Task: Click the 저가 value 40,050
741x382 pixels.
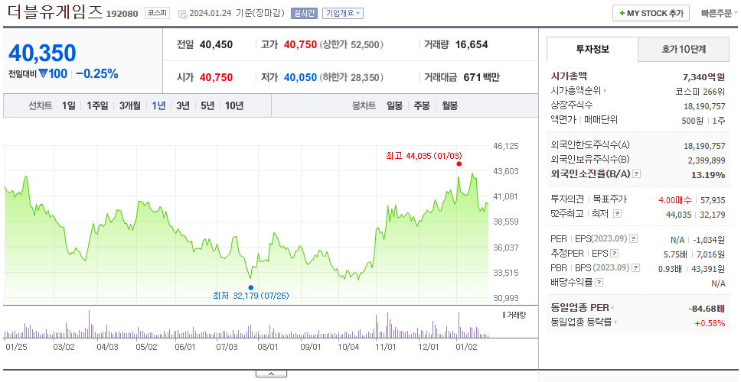Action: (300, 77)
